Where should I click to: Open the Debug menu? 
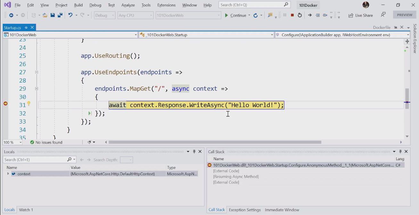95,5
